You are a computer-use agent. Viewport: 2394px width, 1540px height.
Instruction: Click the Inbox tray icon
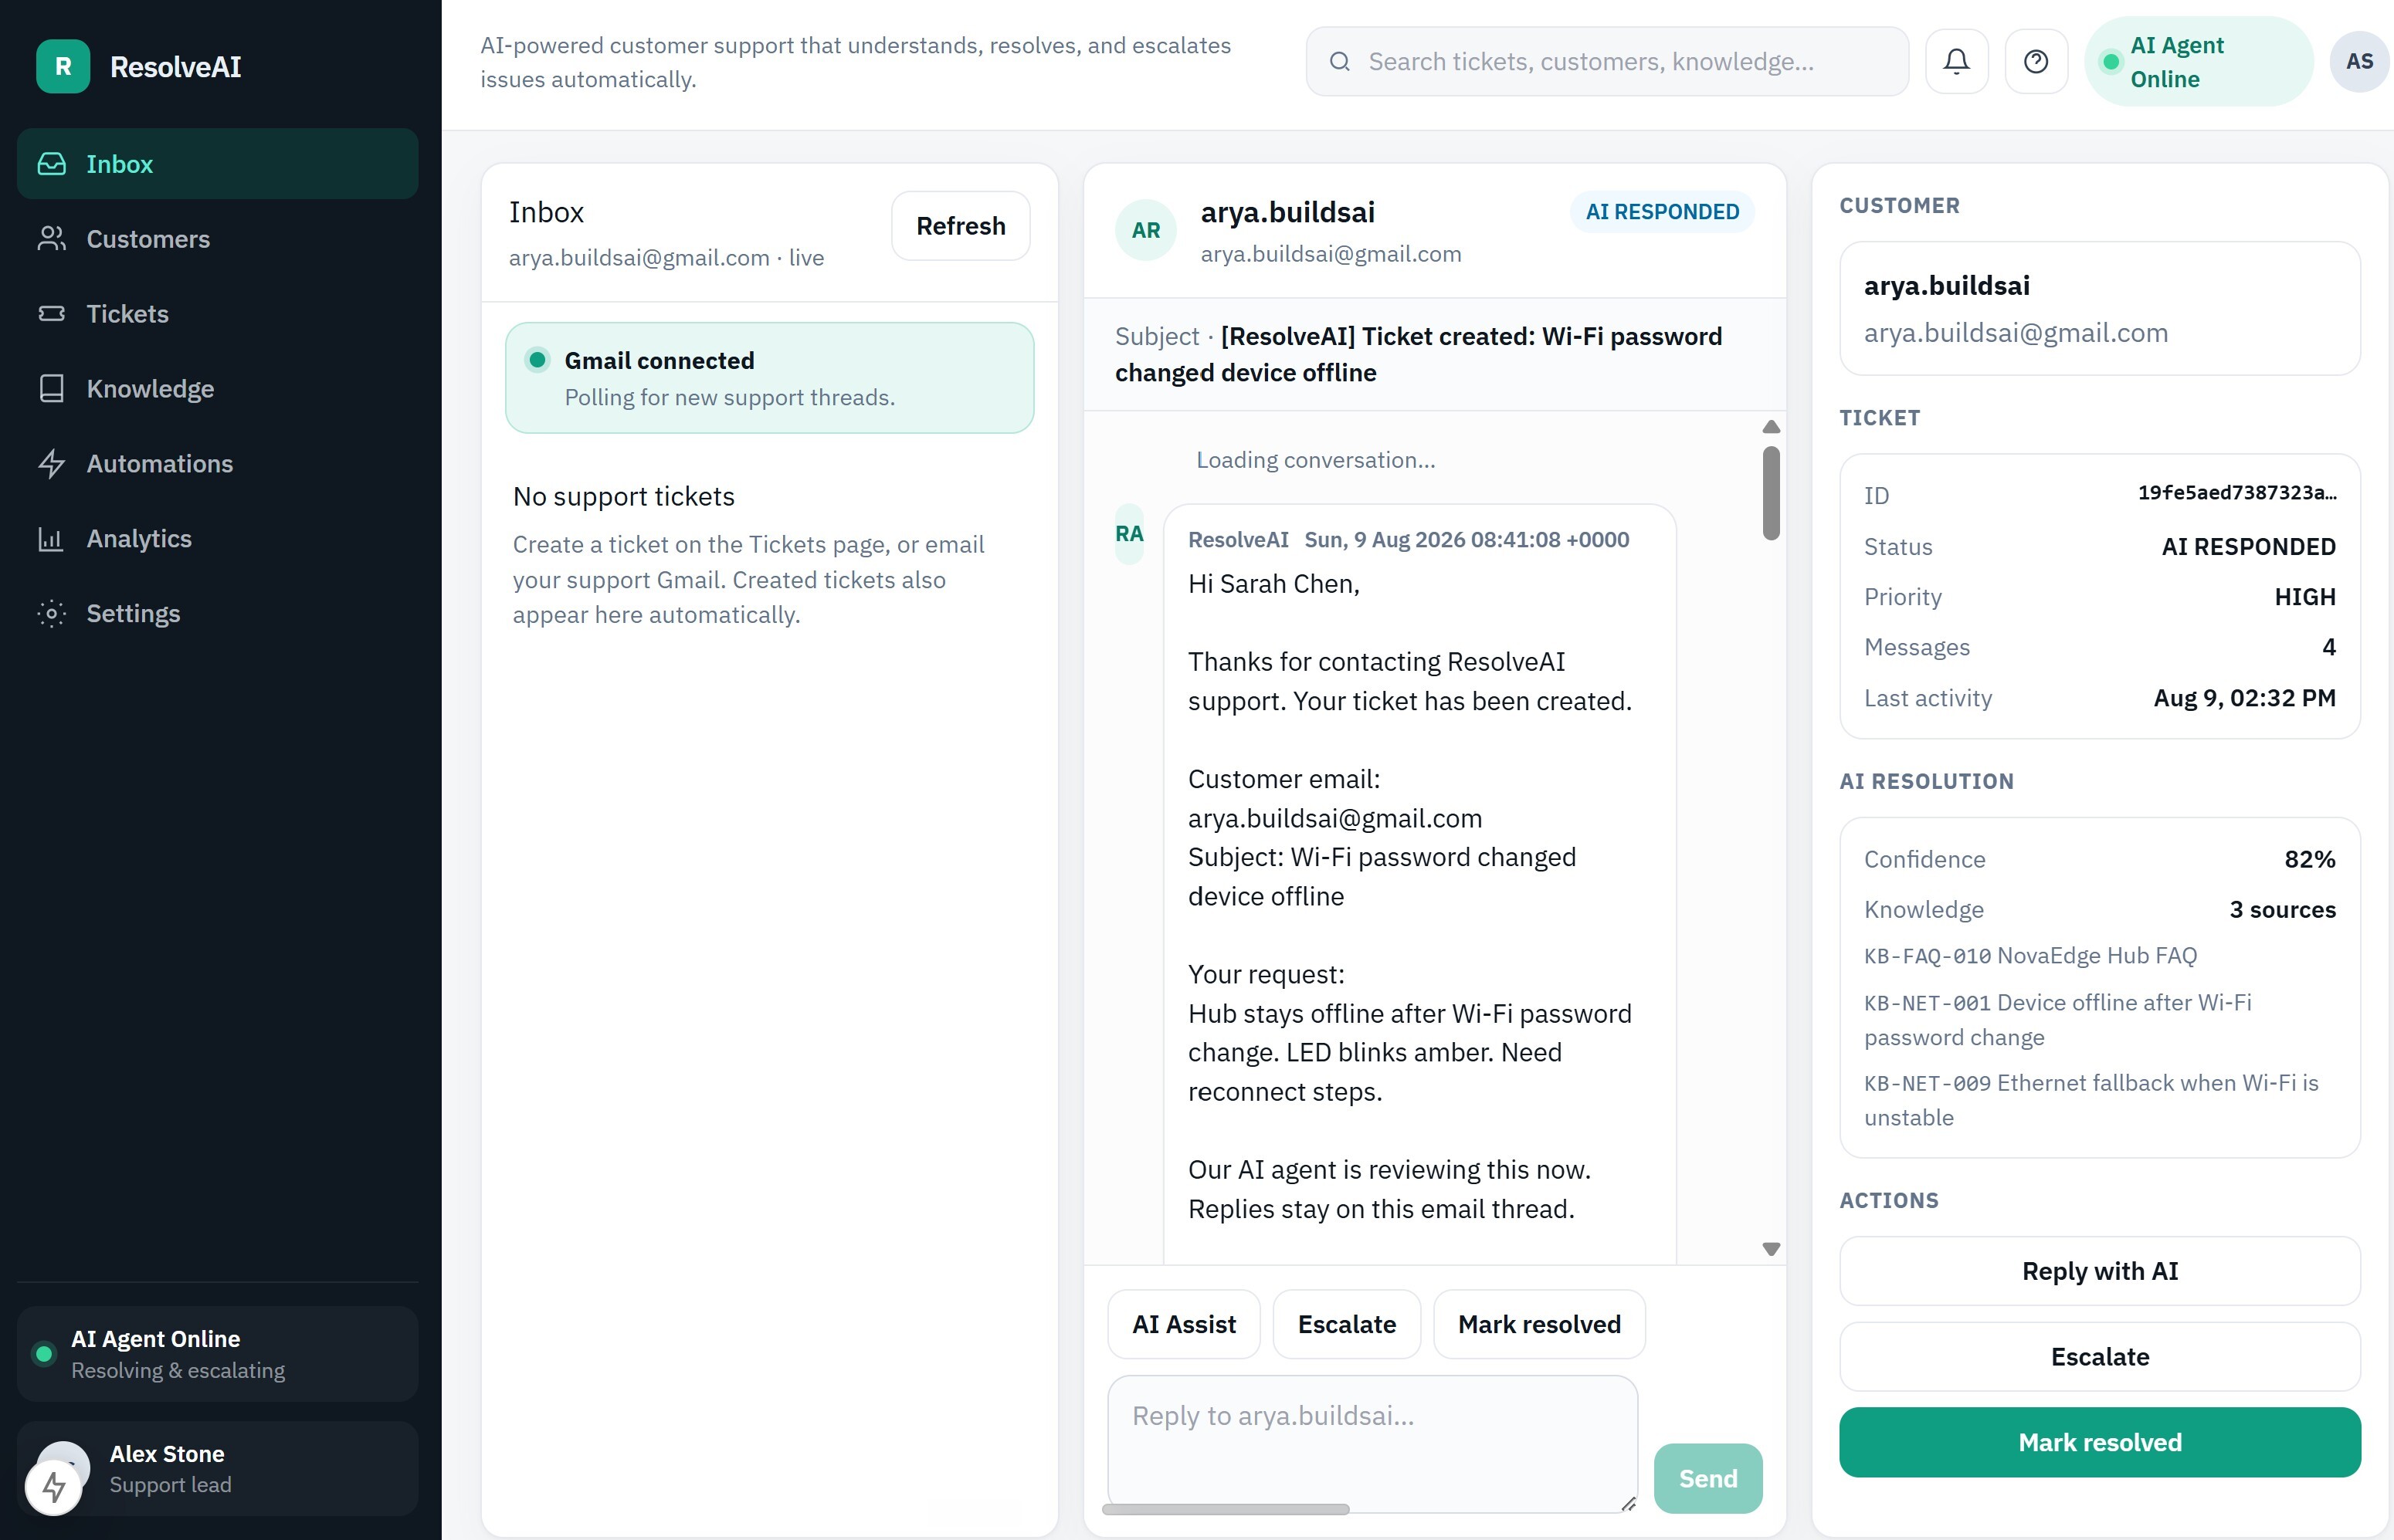click(x=51, y=163)
